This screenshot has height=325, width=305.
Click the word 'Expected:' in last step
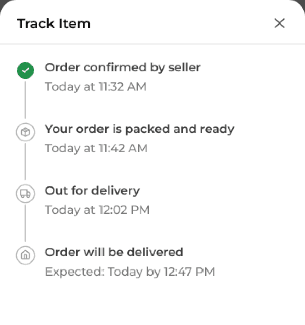[75, 272]
